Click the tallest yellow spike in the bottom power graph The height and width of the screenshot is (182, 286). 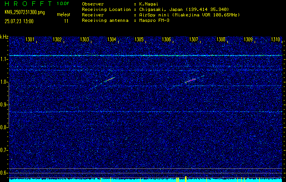point(186,179)
